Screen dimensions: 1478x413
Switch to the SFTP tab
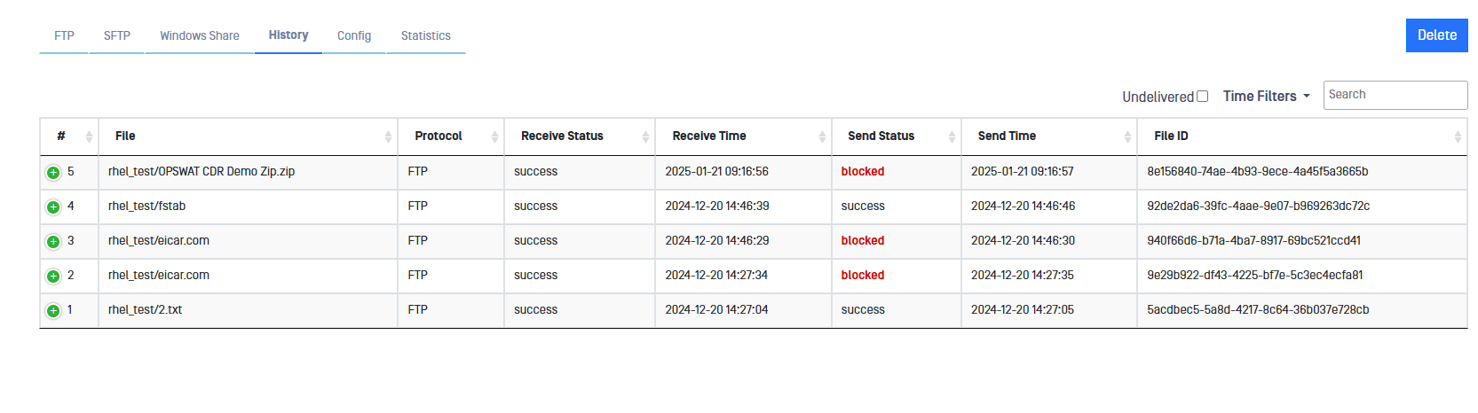(117, 36)
